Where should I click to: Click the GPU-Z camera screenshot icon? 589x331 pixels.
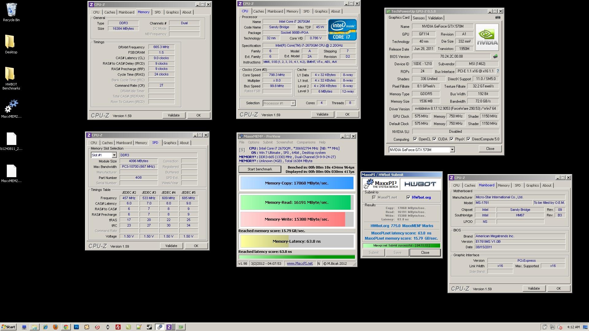498,17
